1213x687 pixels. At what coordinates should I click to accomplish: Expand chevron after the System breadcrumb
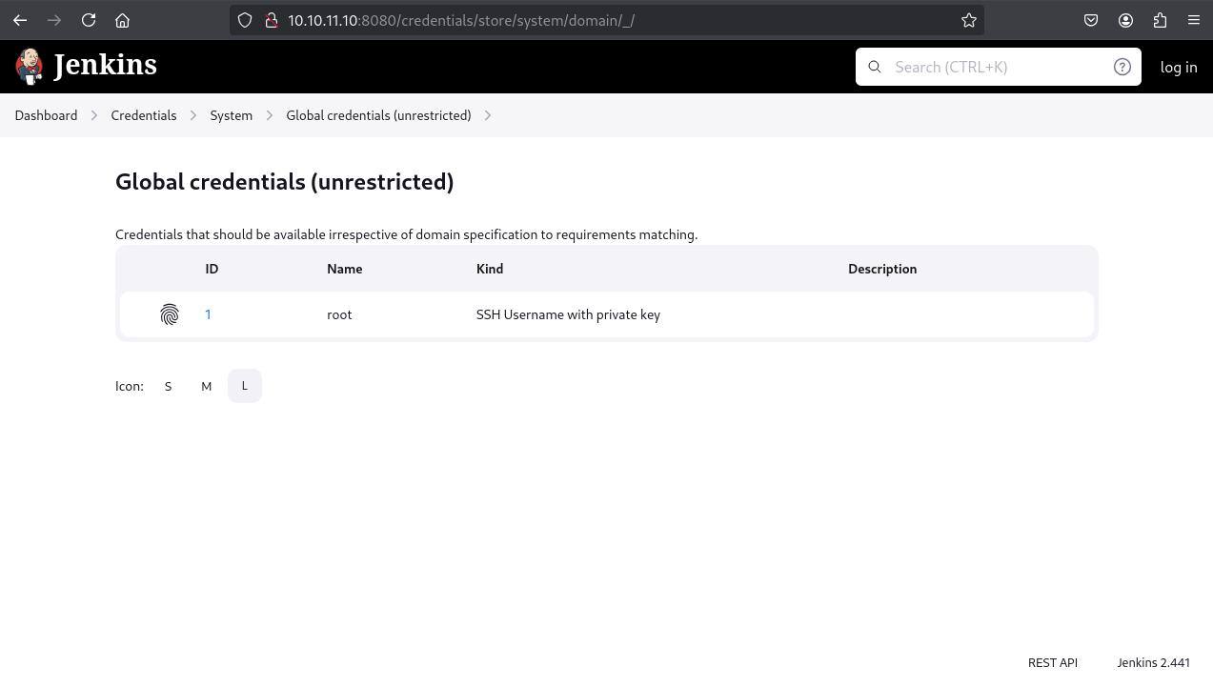(x=270, y=115)
